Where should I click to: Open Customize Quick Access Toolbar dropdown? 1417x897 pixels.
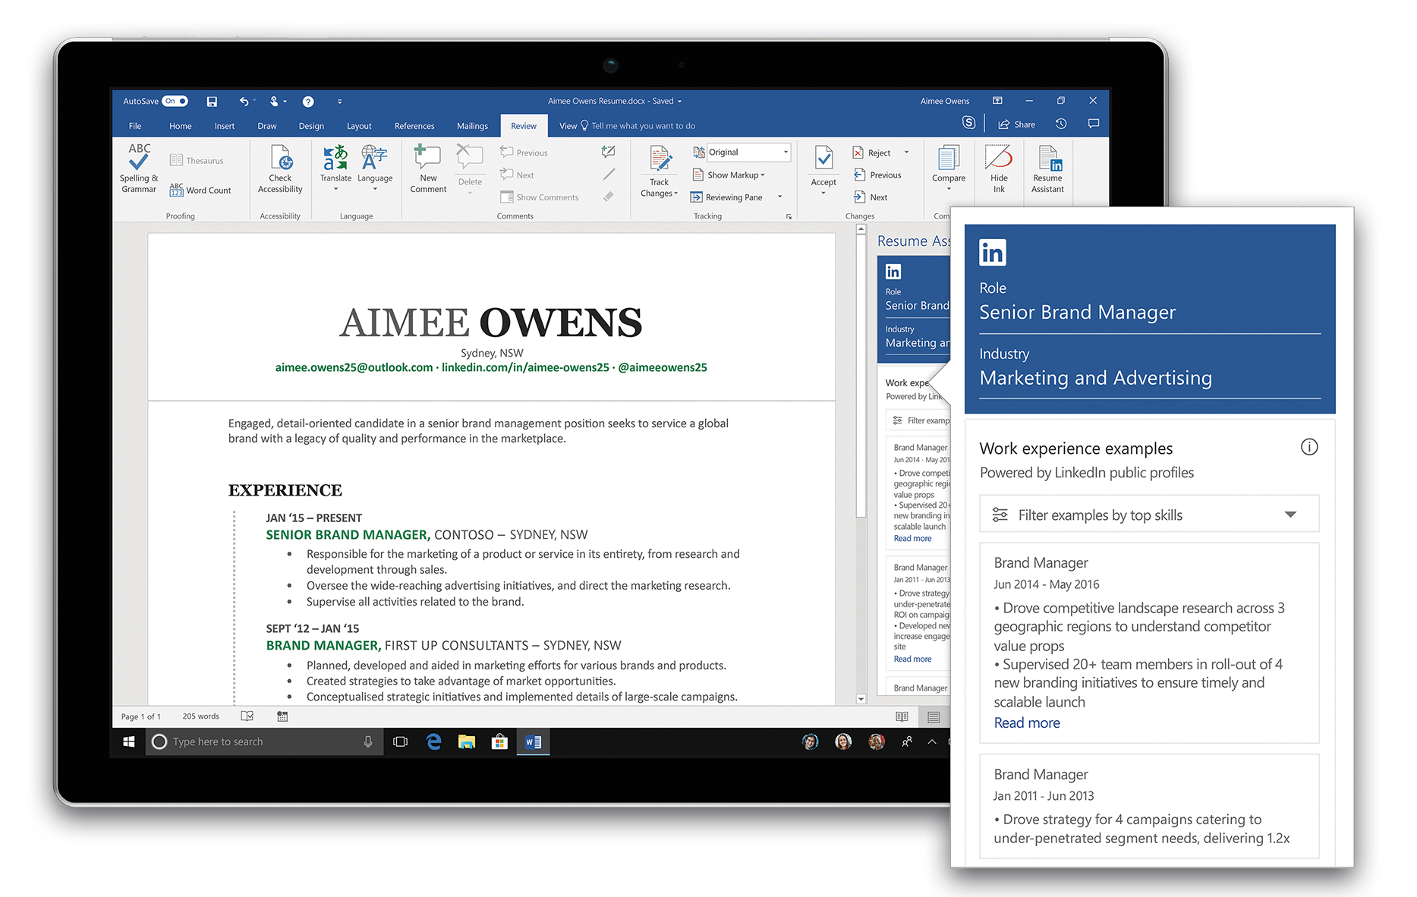(x=339, y=102)
